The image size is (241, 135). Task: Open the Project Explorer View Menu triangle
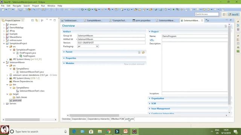tap(47, 20)
